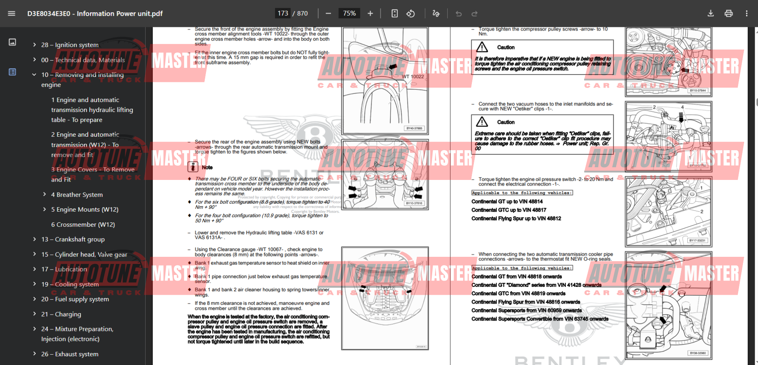Open the more actions menu
This screenshot has height=365, width=758.
746,13
